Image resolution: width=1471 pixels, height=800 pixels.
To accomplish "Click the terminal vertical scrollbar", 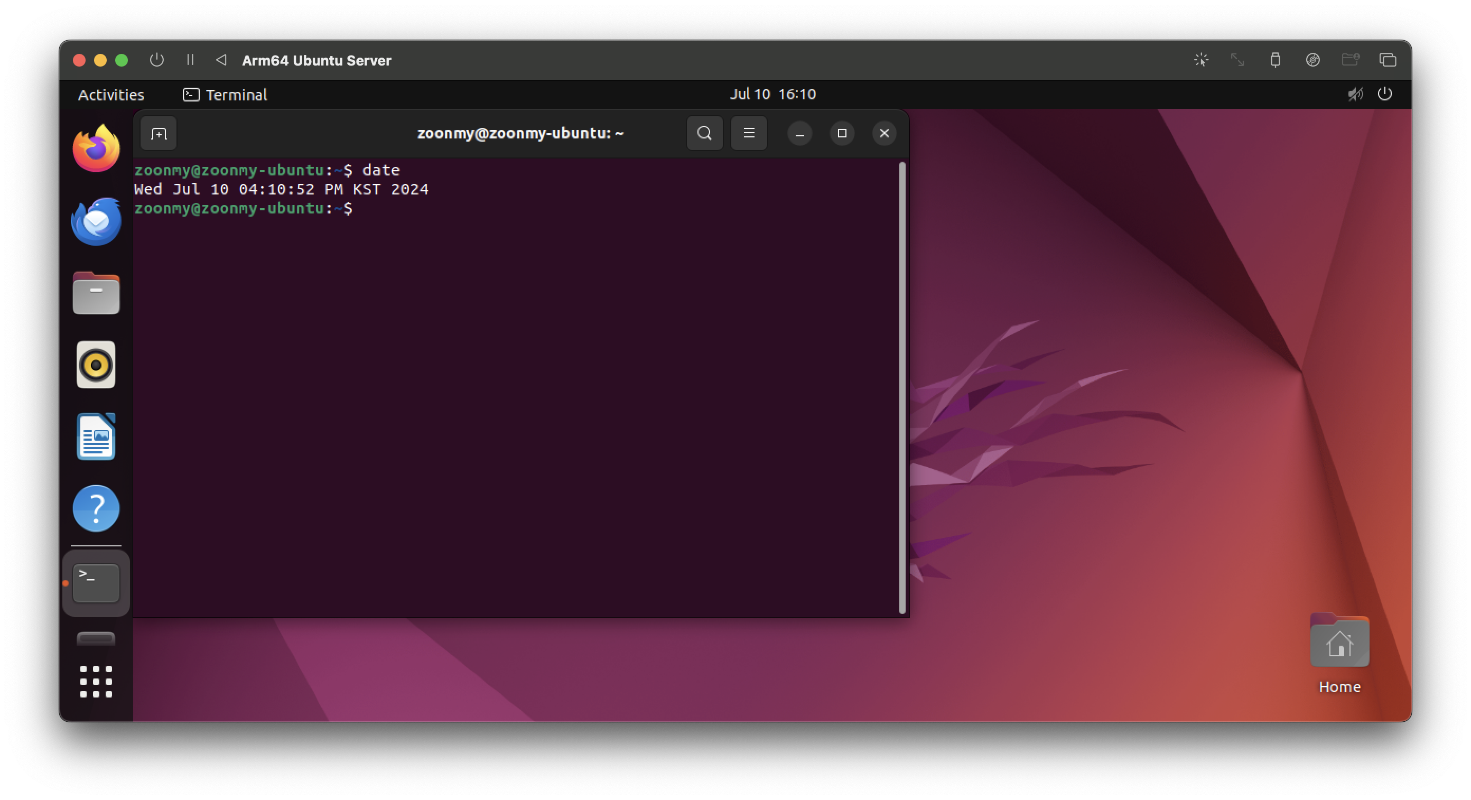I will point(902,387).
